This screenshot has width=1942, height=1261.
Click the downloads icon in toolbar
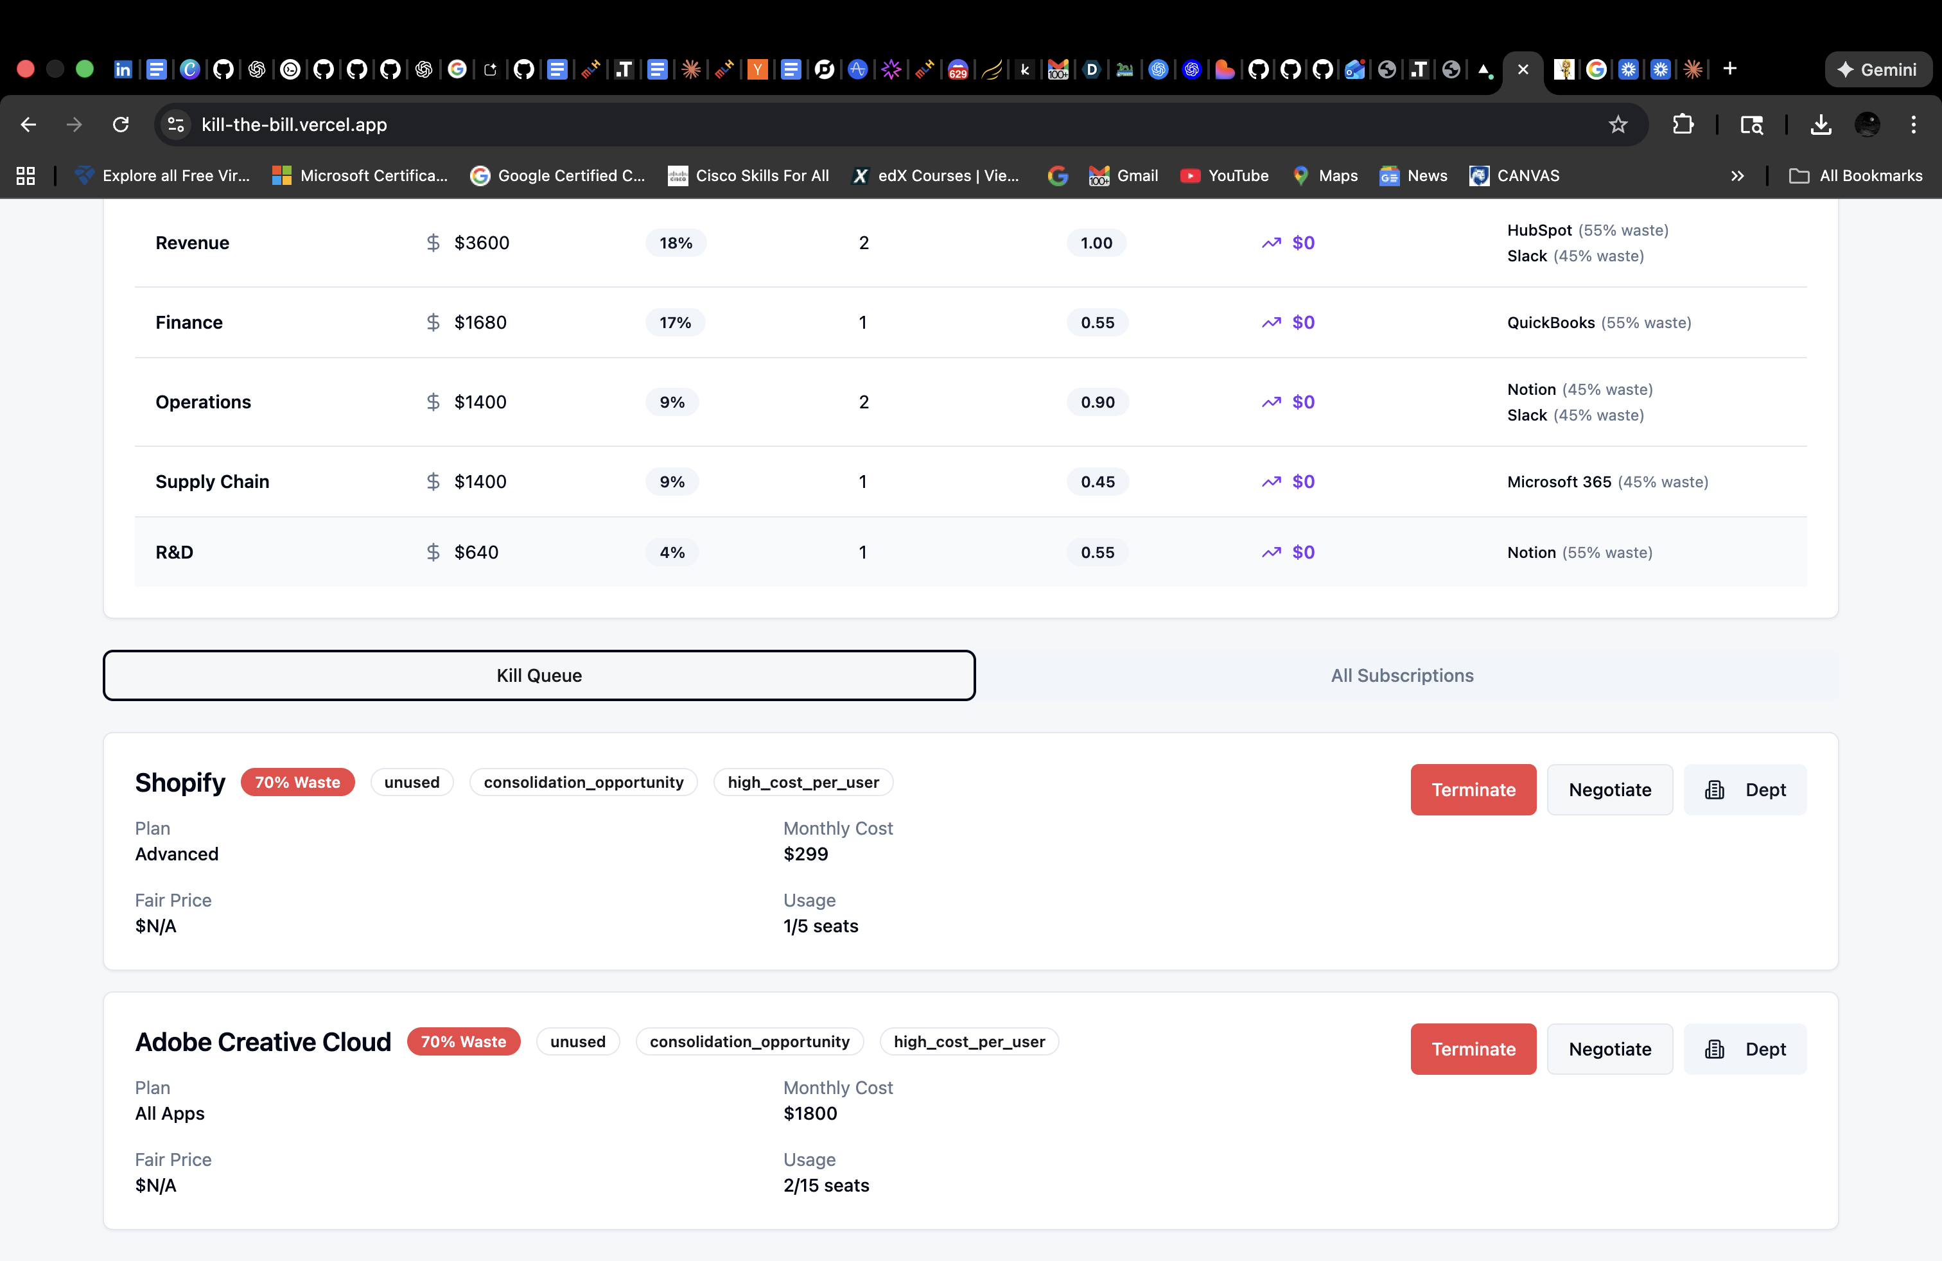[x=1821, y=124]
